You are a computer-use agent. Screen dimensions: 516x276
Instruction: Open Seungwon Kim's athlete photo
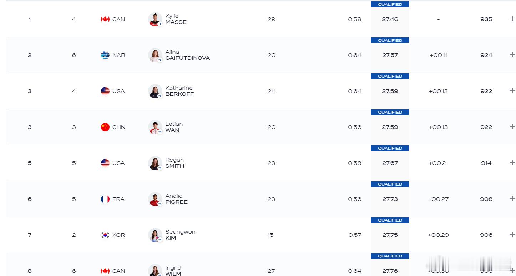tap(155, 235)
